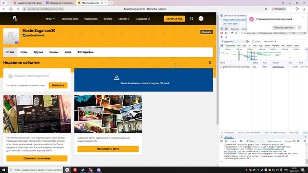Image resolution: width=308 pixels, height=173 pixels.
Task: Select the WS request type filter
Action: tap(283, 46)
